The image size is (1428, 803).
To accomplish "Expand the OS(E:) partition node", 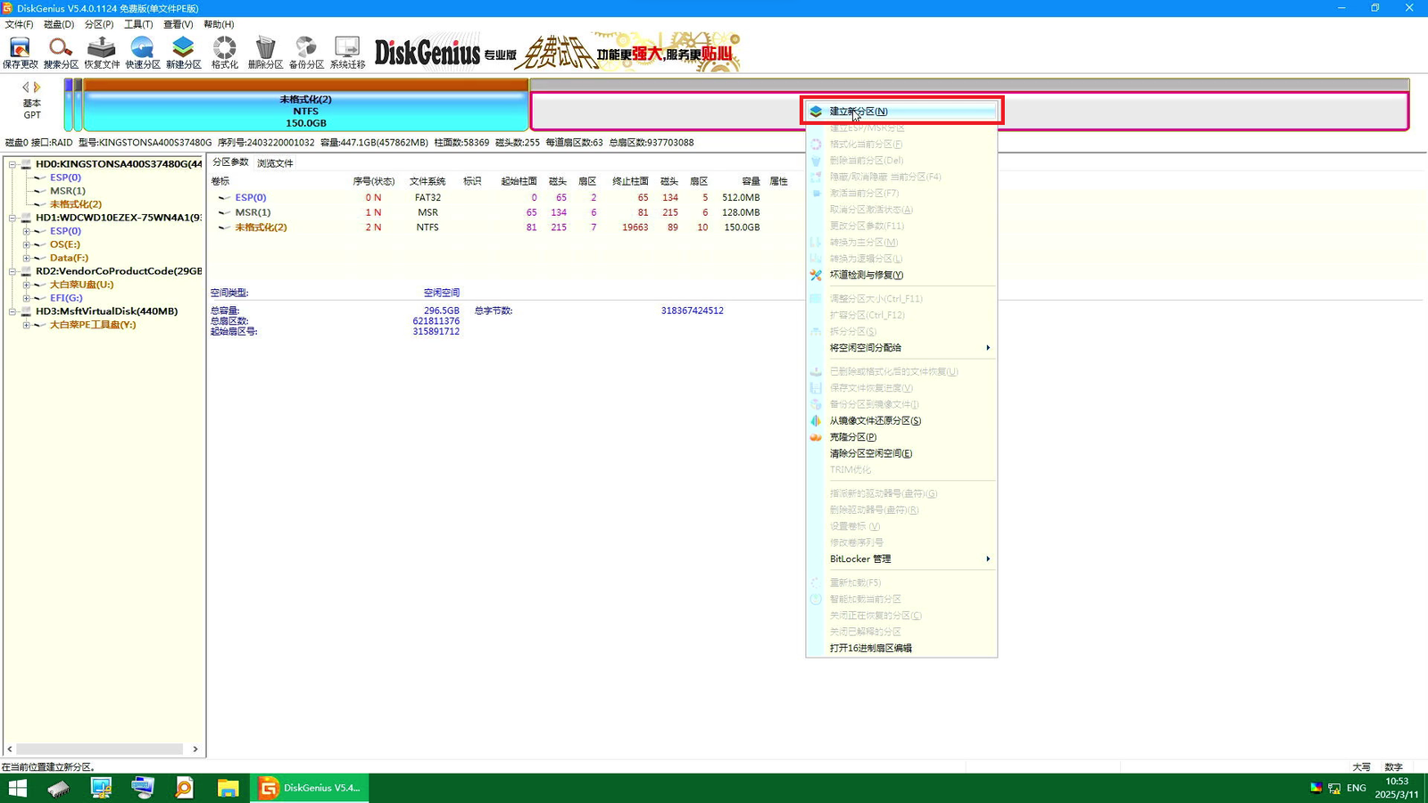I will 27,244.
